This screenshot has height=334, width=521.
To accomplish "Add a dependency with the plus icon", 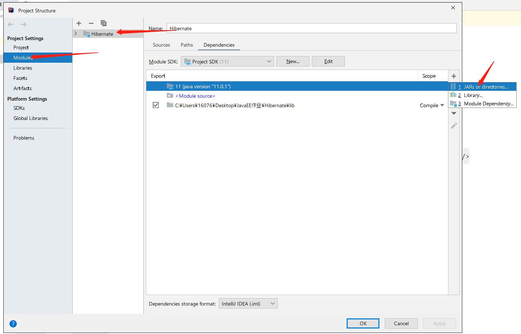I will pos(454,76).
